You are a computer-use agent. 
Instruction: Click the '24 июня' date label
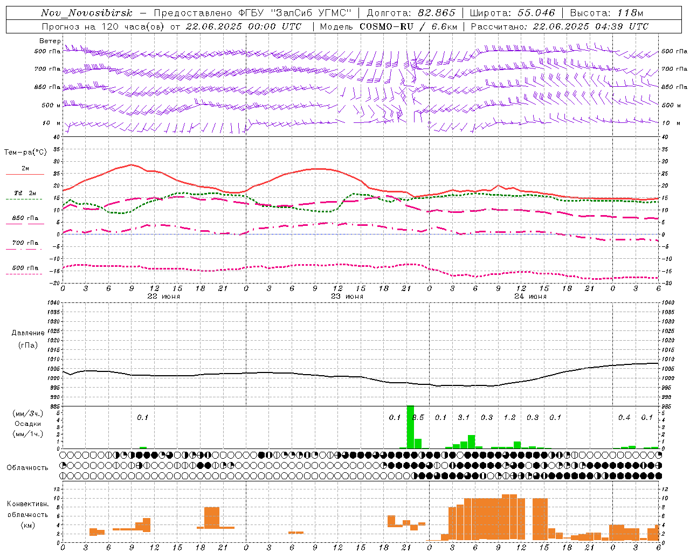(x=530, y=296)
